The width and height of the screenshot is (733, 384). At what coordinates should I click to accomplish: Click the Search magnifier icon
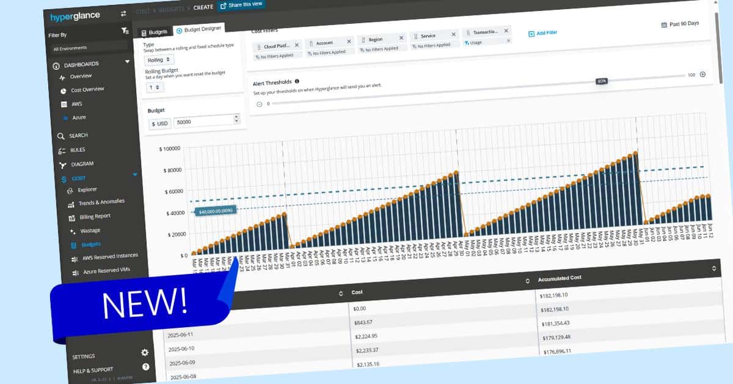click(60, 135)
